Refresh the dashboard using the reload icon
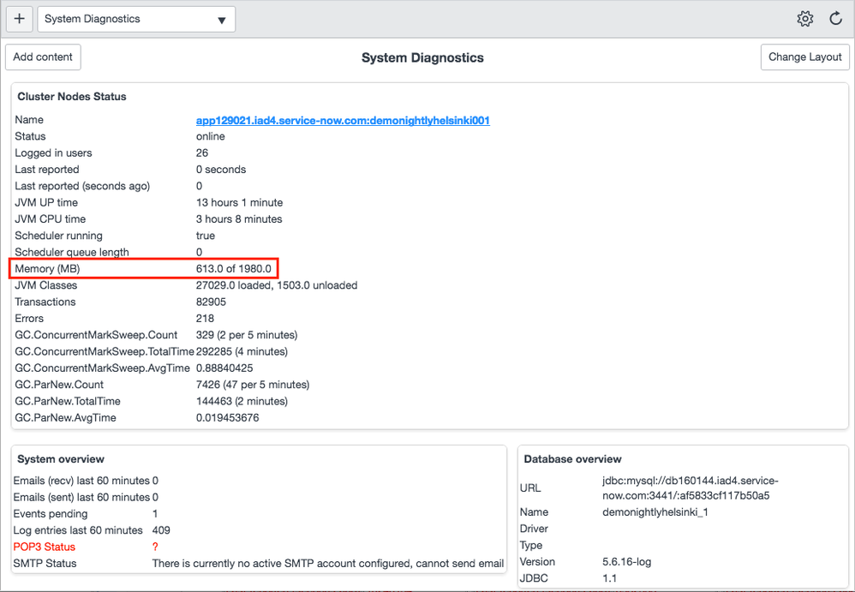The height and width of the screenshot is (592, 855). point(835,19)
